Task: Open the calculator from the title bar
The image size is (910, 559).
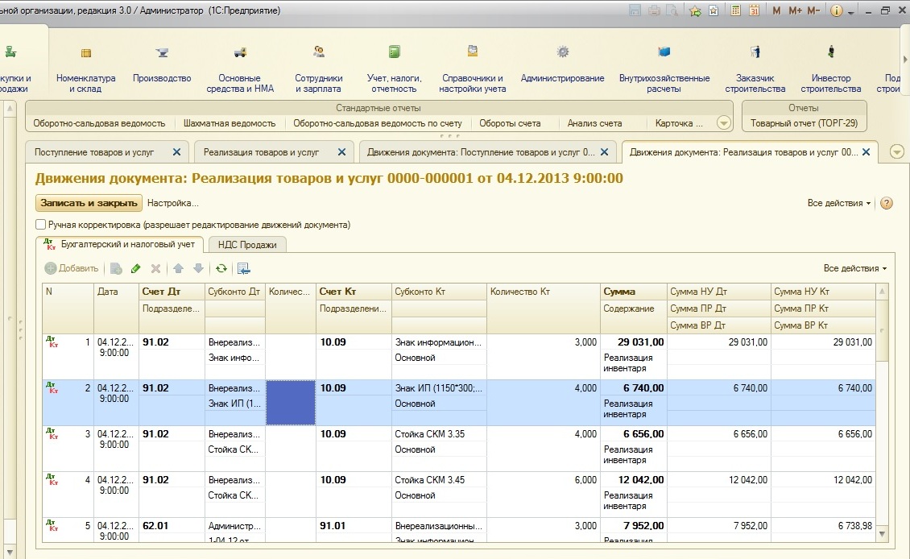Action: click(x=736, y=10)
